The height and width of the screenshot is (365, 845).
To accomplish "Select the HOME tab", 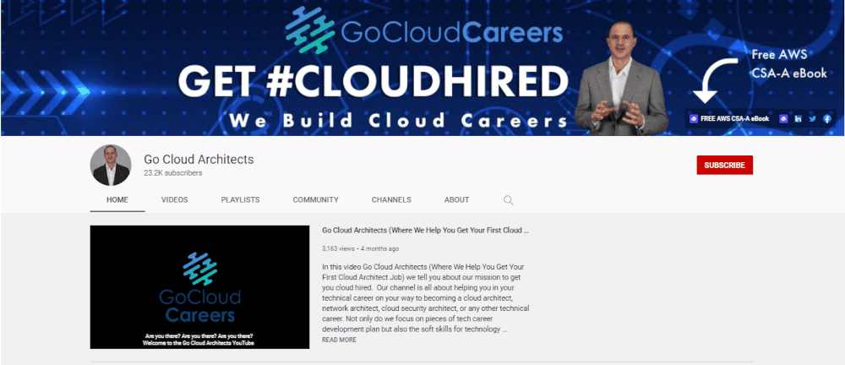I will click(x=117, y=200).
